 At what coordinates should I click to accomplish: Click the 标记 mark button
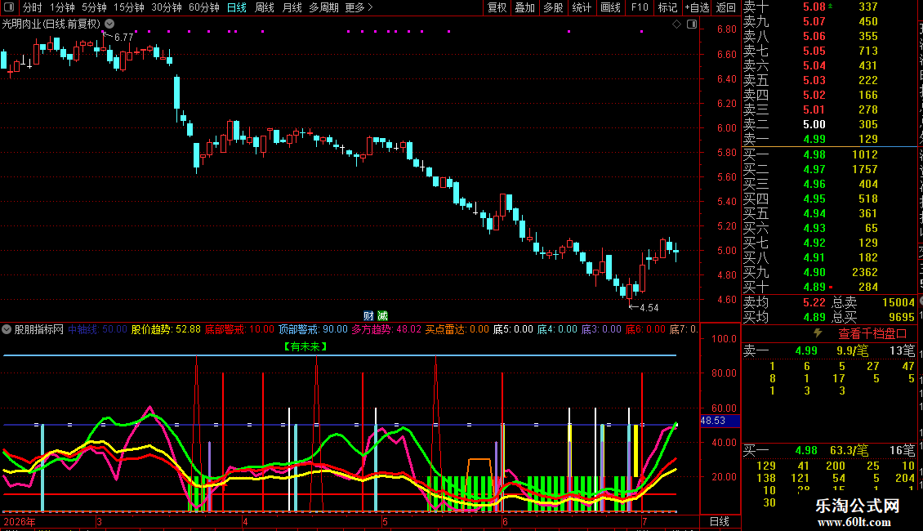coord(667,7)
